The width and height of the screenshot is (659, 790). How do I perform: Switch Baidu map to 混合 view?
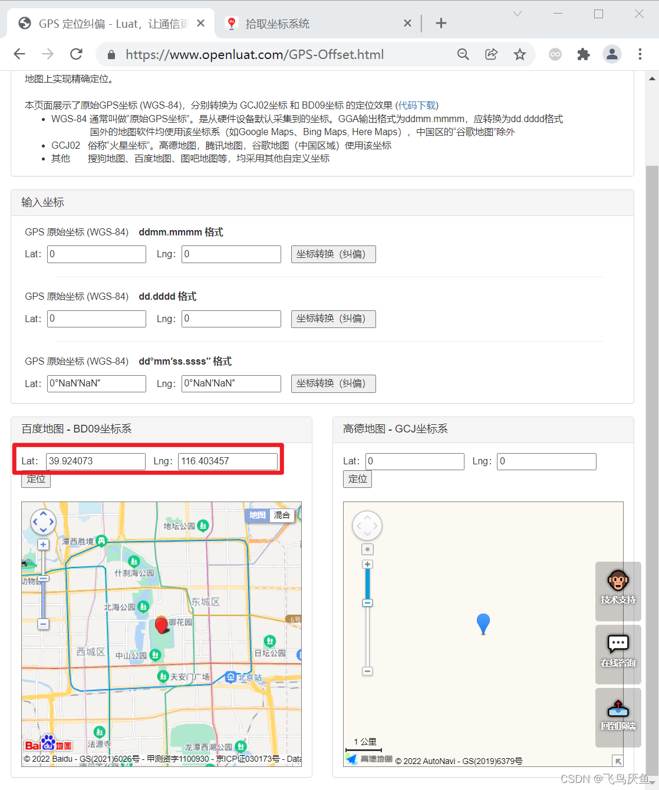(282, 515)
